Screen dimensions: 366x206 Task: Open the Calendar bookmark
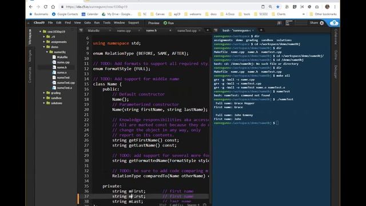(x=90, y=14)
